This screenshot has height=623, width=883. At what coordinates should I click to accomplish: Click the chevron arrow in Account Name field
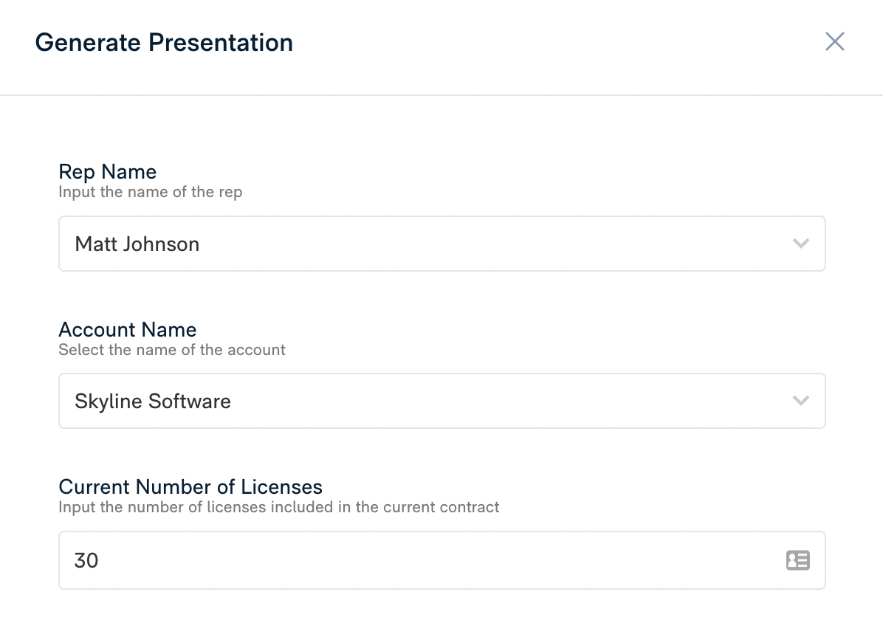pos(800,401)
